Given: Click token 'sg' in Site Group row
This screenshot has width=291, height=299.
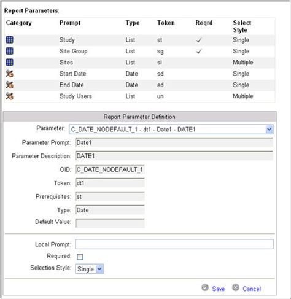Looking at the screenshot, I should (x=160, y=52).
